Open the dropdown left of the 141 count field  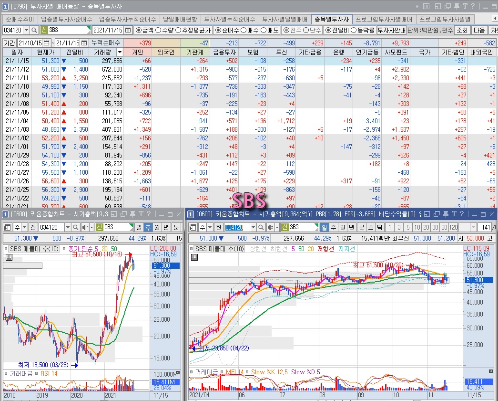(474, 227)
